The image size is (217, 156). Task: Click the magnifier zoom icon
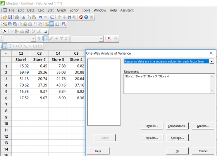tap(116, 38)
